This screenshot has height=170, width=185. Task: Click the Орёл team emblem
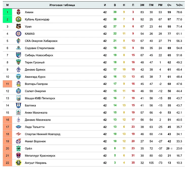pos(18,148)
